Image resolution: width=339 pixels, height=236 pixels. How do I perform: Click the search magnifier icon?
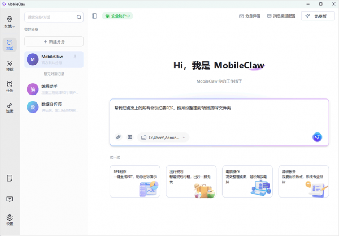tap(79, 17)
